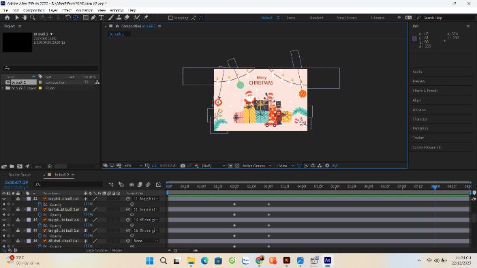Click the timeline Frame Blending icon
Viewport: 477px width, 268px height.
click(x=140, y=185)
